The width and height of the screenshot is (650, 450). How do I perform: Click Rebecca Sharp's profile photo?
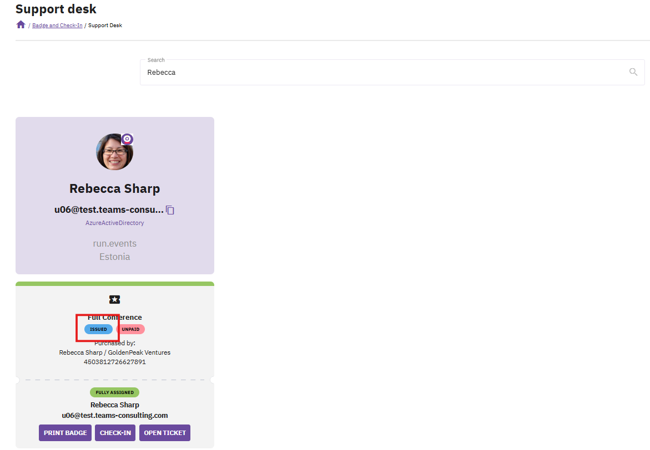pyautogui.click(x=114, y=152)
